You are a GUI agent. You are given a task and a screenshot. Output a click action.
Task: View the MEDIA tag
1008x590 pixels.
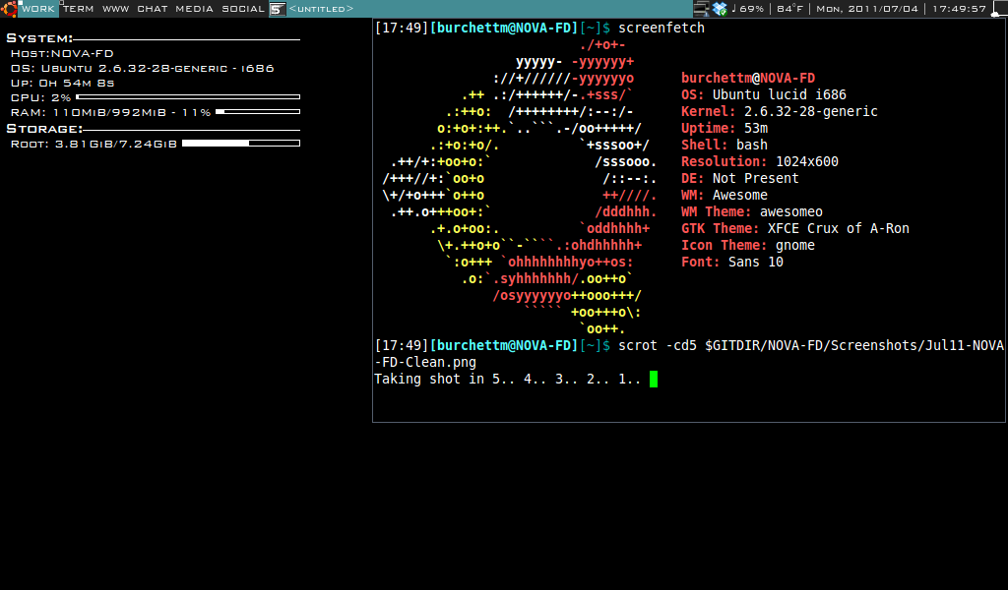click(195, 9)
